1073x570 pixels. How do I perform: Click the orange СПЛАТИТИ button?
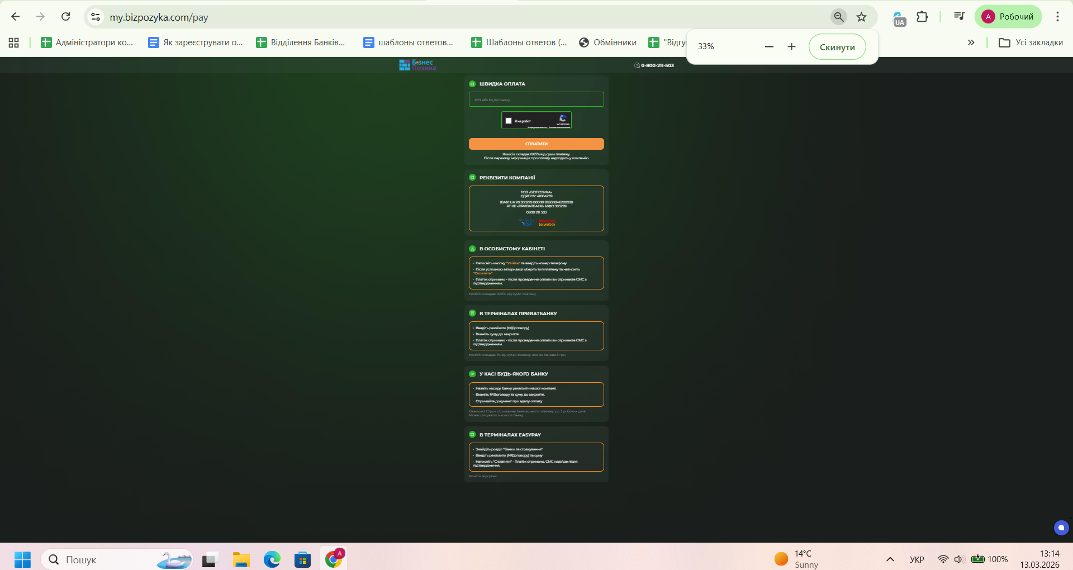point(536,144)
